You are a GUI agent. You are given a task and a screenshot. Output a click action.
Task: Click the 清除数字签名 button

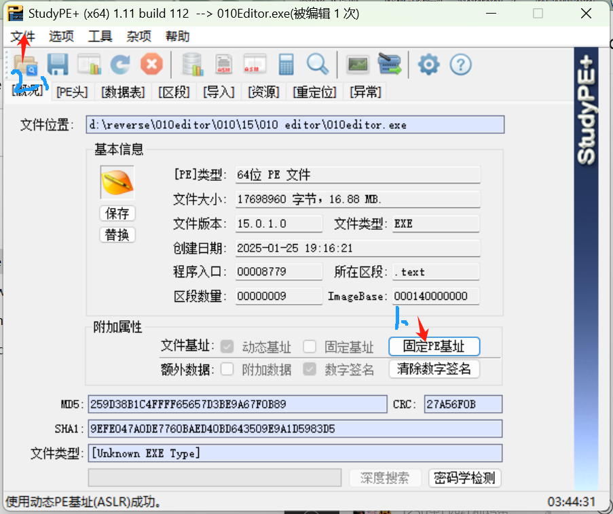[434, 369]
